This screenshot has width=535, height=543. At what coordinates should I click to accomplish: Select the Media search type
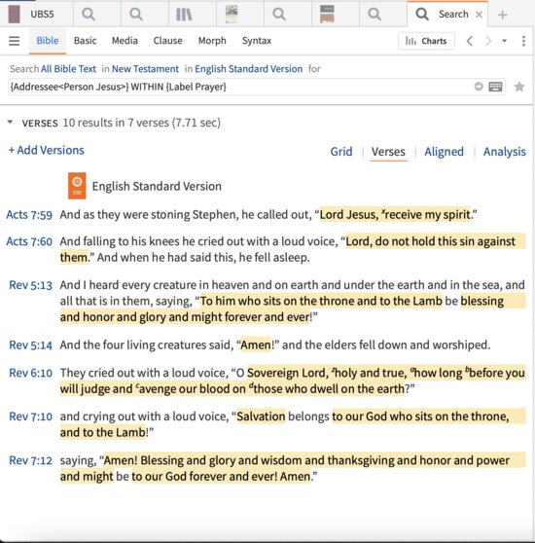point(125,41)
